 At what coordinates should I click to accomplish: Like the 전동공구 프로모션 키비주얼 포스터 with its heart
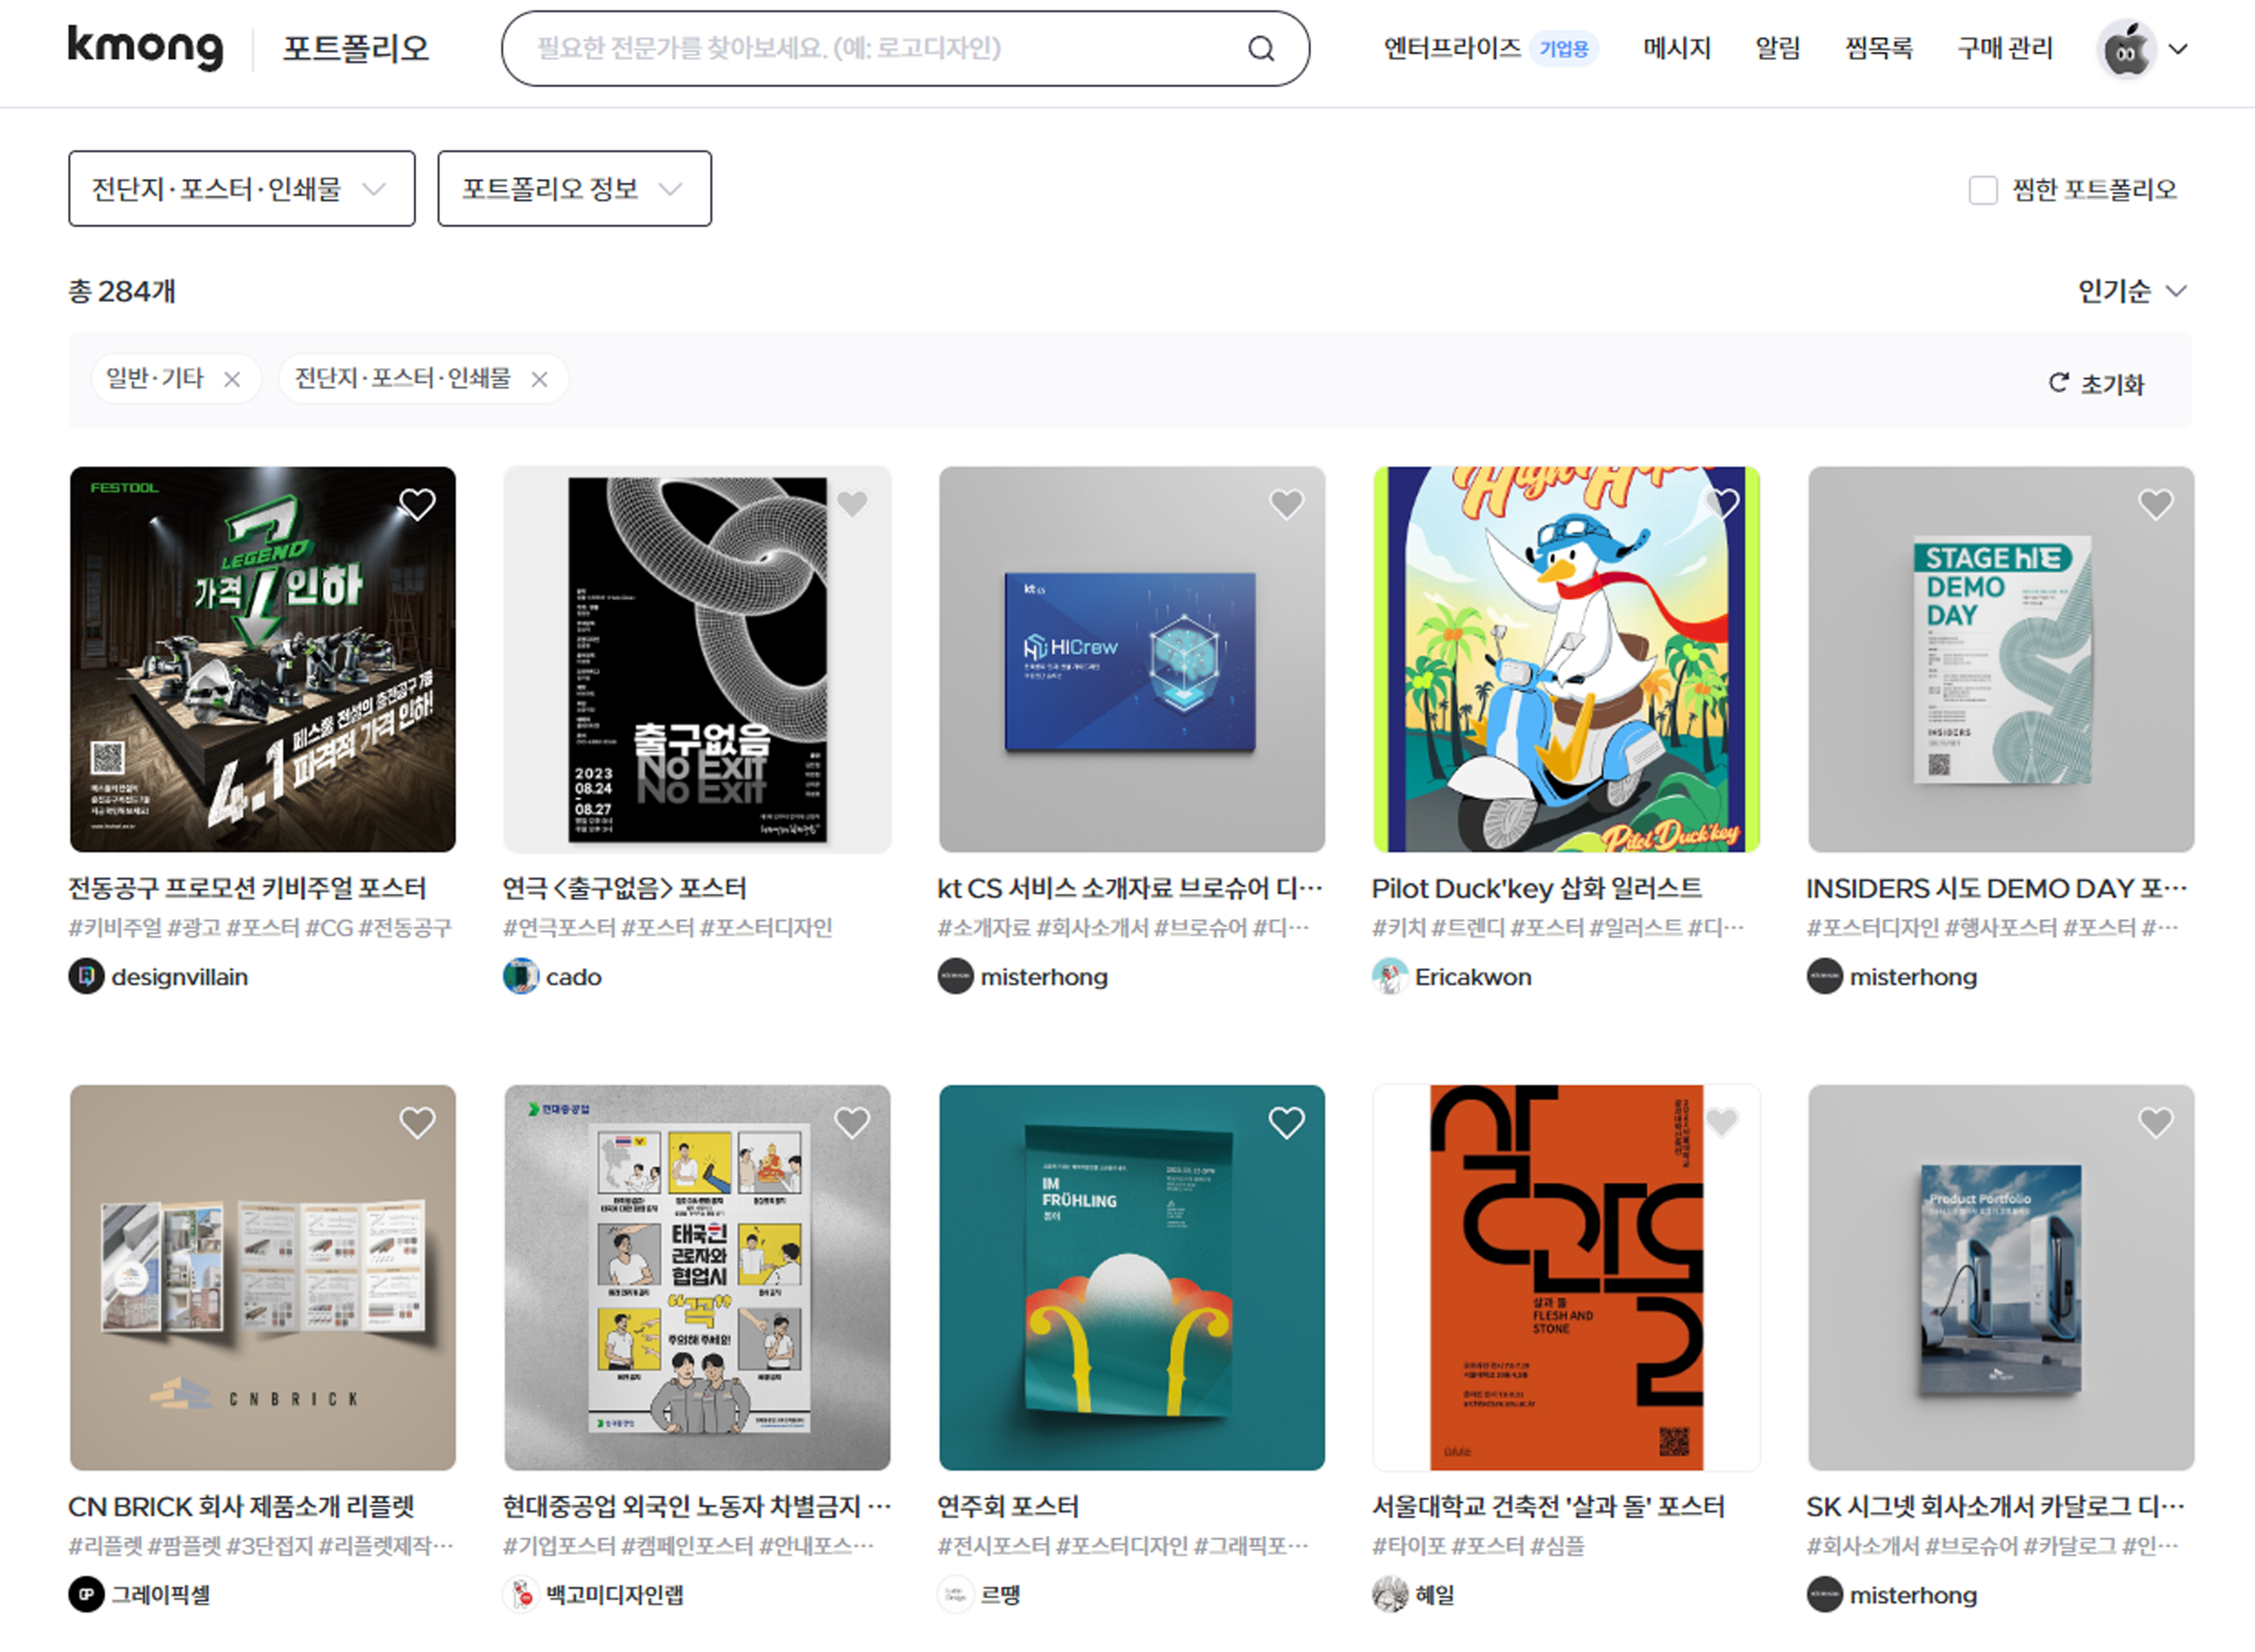417,504
